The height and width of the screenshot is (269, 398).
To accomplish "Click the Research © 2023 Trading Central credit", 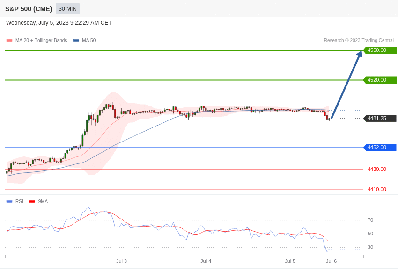I will click(359, 41).
